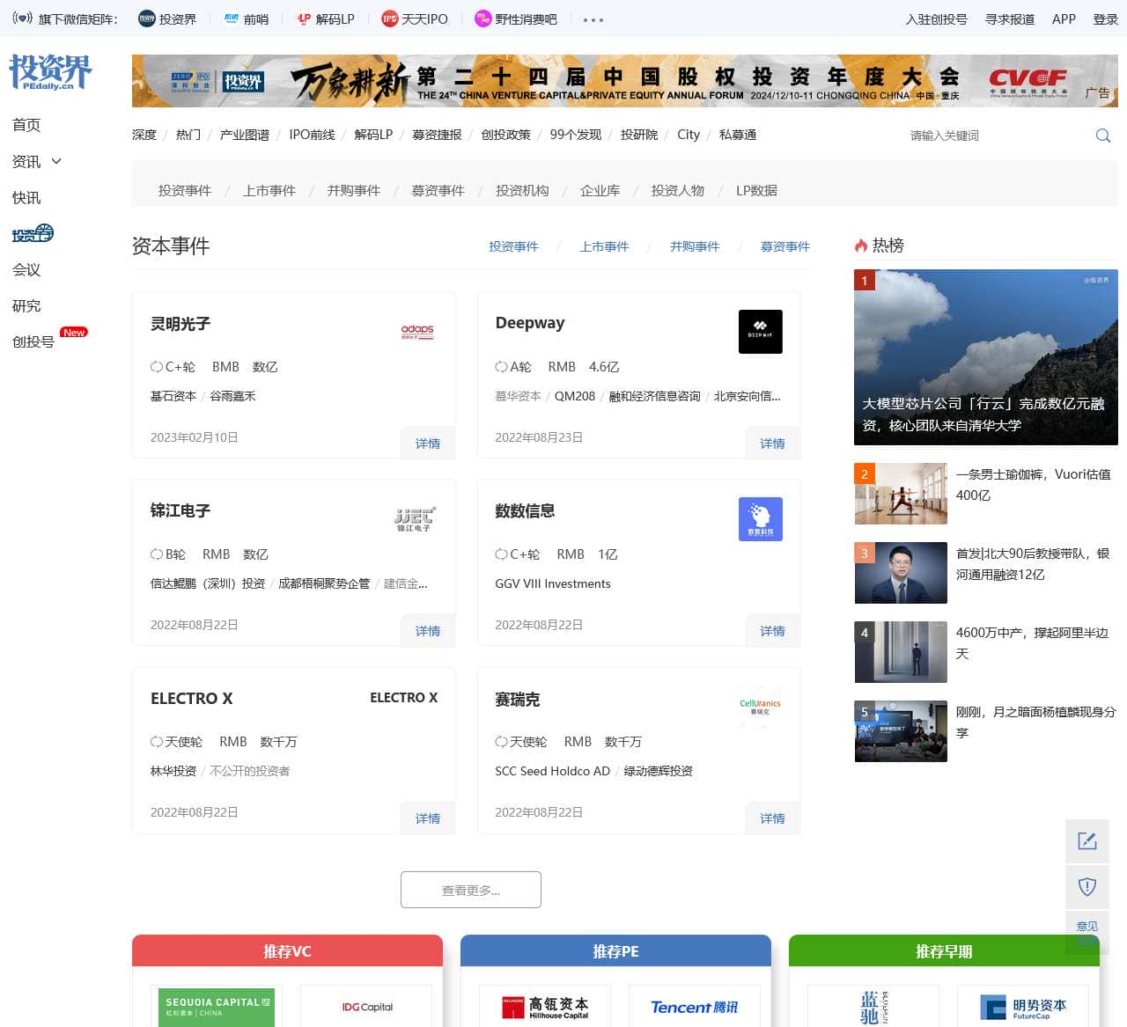Select 投资事件 in the gray tab bar

[x=185, y=190]
